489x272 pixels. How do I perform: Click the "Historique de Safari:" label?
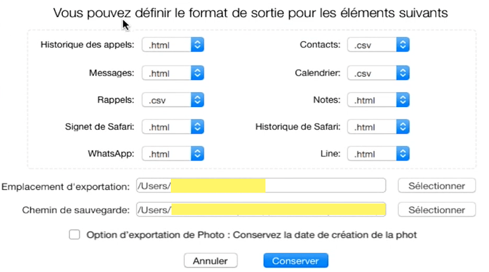pyautogui.click(x=298, y=127)
